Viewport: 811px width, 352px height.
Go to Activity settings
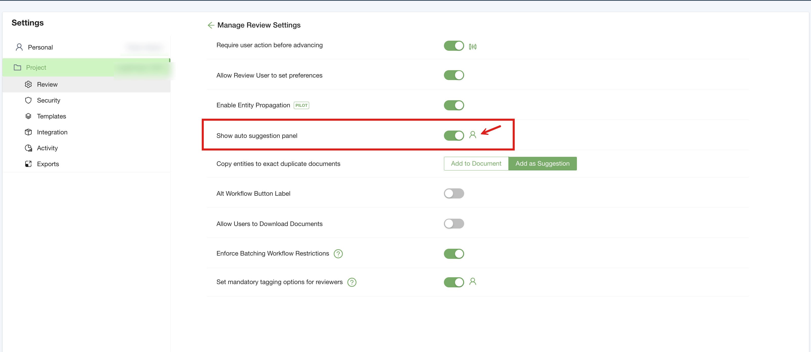[x=47, y=148]
